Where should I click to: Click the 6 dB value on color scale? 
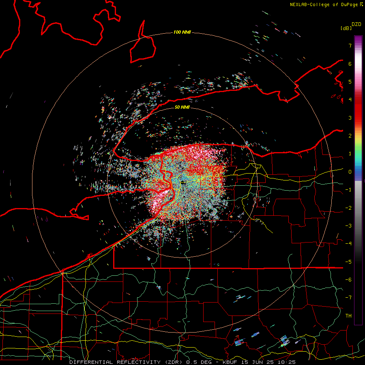pyautogui.click(x=350, y=64)
